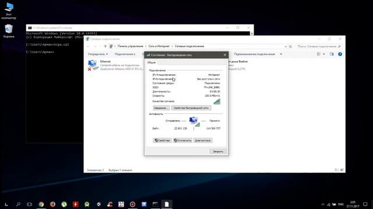Open the view options dropdown arrow
This screenshot has width=373, height=209.
[x=324, y=54]
